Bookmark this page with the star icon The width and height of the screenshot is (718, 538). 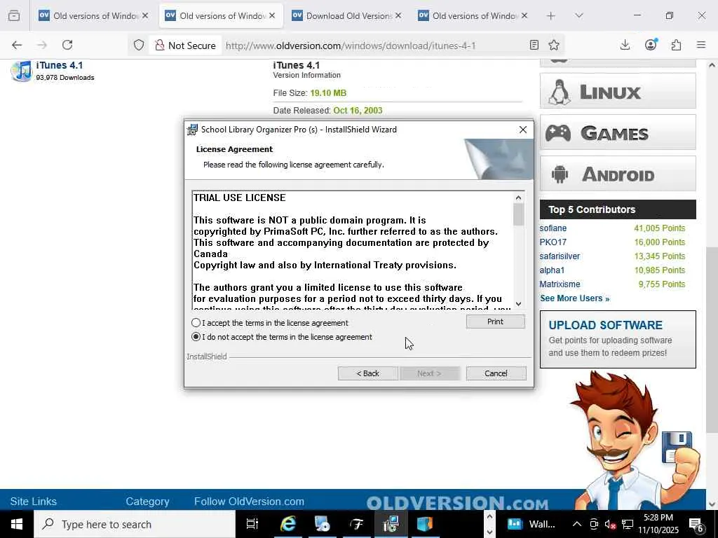click(554, 45)
